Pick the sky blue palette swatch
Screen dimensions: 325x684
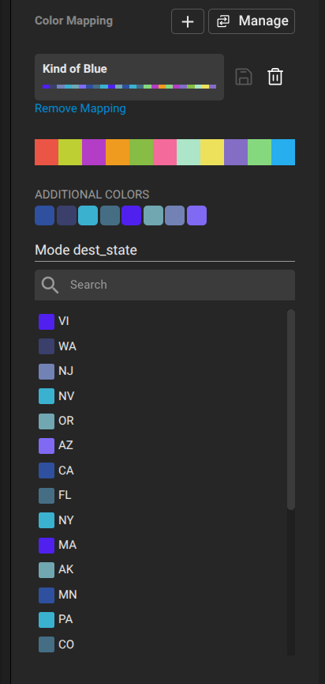pyautogui.click(x=283, y=153)
